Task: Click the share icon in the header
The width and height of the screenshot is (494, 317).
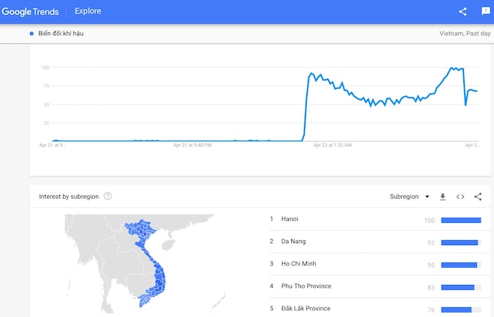Action: coord(463,11)
